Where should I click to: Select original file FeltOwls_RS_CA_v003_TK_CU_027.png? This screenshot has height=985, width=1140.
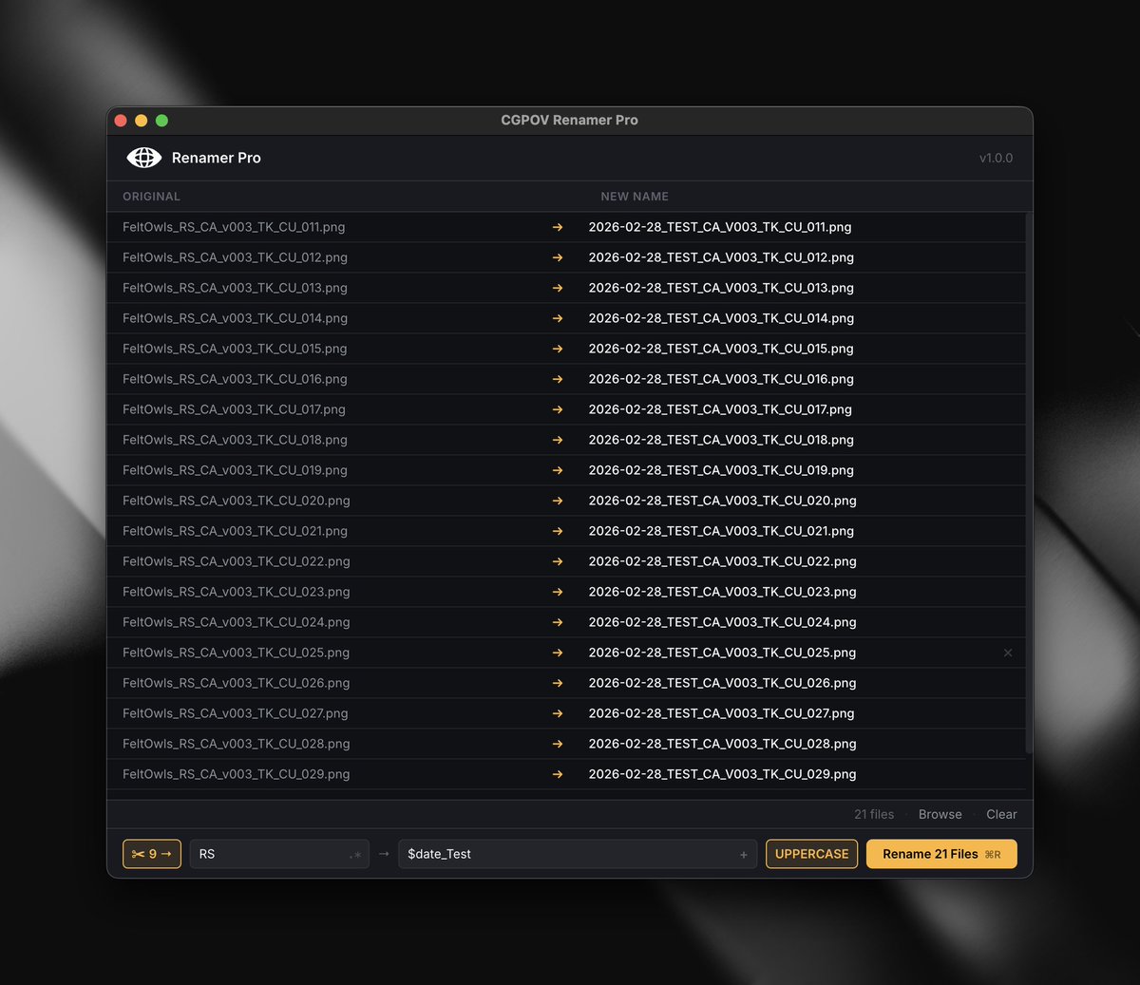[236, 713]
